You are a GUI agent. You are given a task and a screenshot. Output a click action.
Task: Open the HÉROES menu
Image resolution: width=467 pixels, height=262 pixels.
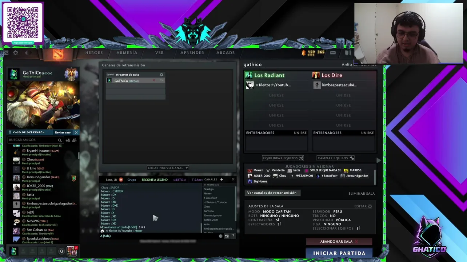coord(94,53)
